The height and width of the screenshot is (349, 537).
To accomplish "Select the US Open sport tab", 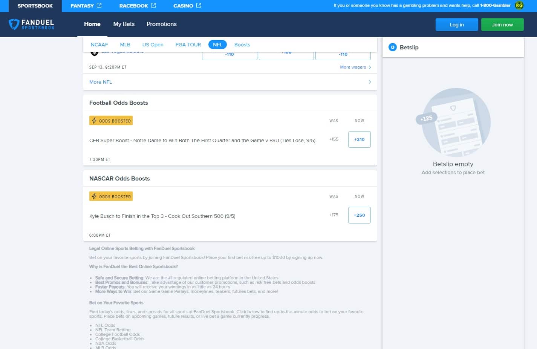I will pos(153,44).
